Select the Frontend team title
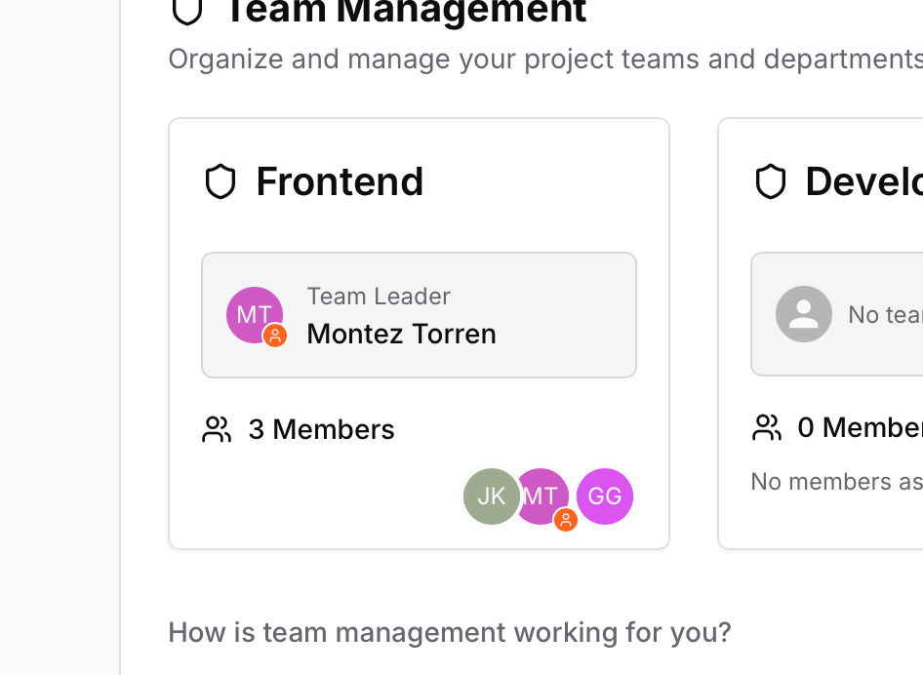 tap(340, 181)
